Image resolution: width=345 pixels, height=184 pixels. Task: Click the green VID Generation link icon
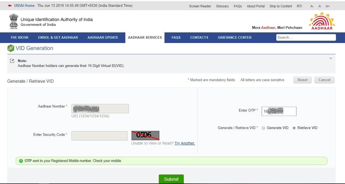point(11,48)
